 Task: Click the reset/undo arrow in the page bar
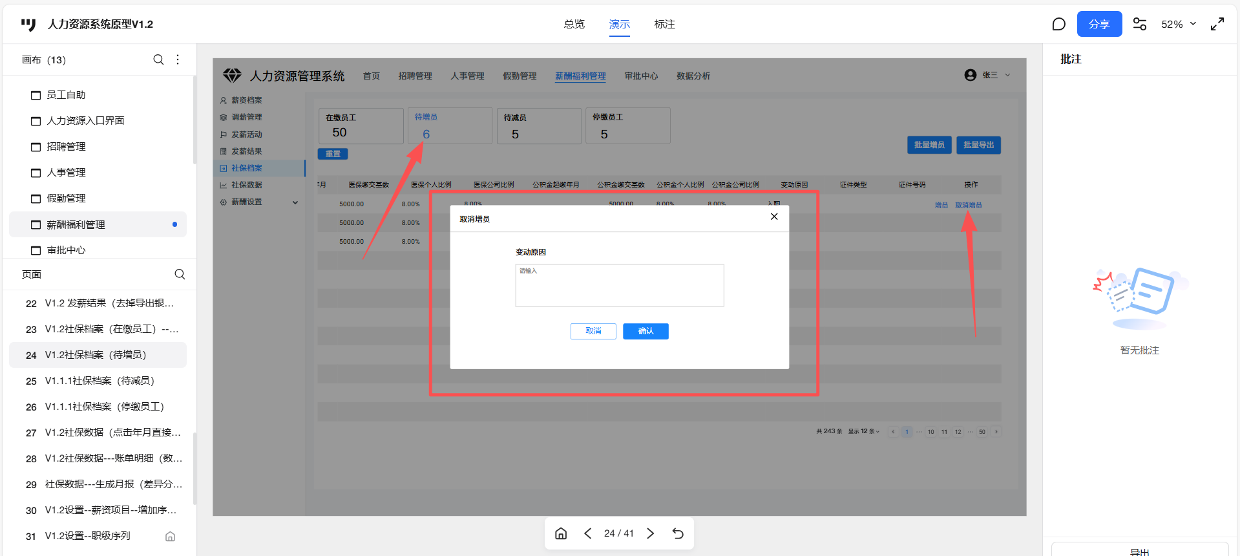click(678, 533)
